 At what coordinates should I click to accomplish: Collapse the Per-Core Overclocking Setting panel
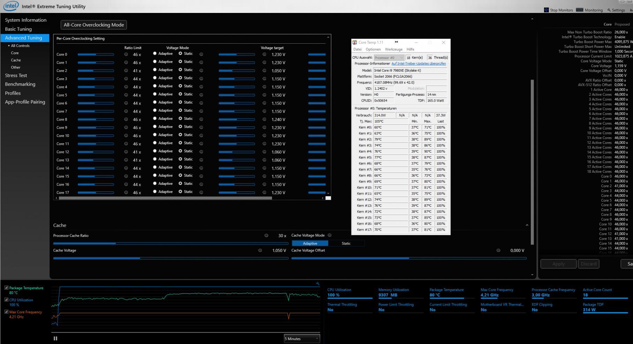point(328,37)
